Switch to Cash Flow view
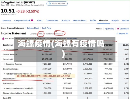Screen dimensions: 130x99 point(47,28)
